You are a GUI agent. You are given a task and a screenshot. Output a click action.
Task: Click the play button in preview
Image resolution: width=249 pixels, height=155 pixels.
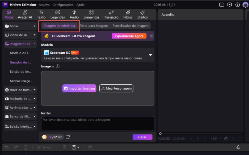click(198, 139)
